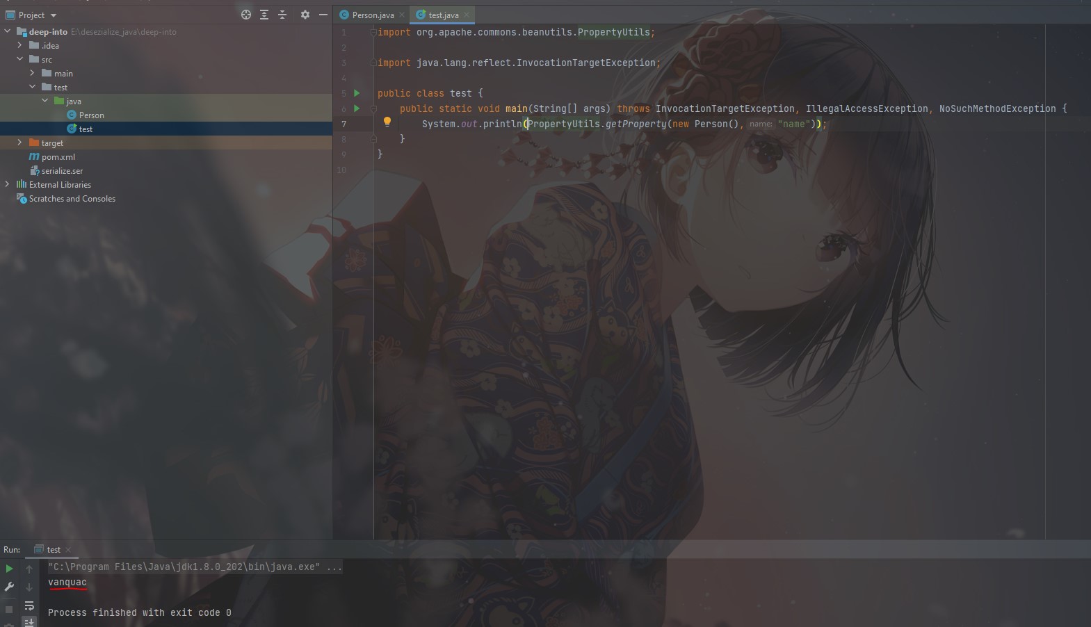1091x627 pixels.
Task: Click the getProperty method call
Action: (x=636, y=124)
